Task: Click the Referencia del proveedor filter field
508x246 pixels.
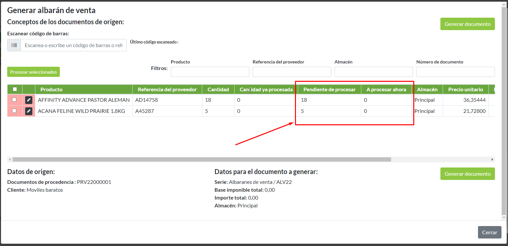Action: [x=291, y=72]
